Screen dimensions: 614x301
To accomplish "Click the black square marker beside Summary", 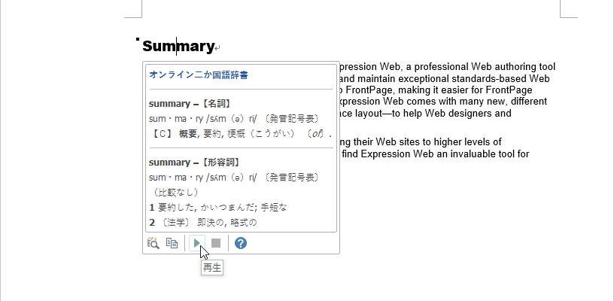I will point(138,40).
